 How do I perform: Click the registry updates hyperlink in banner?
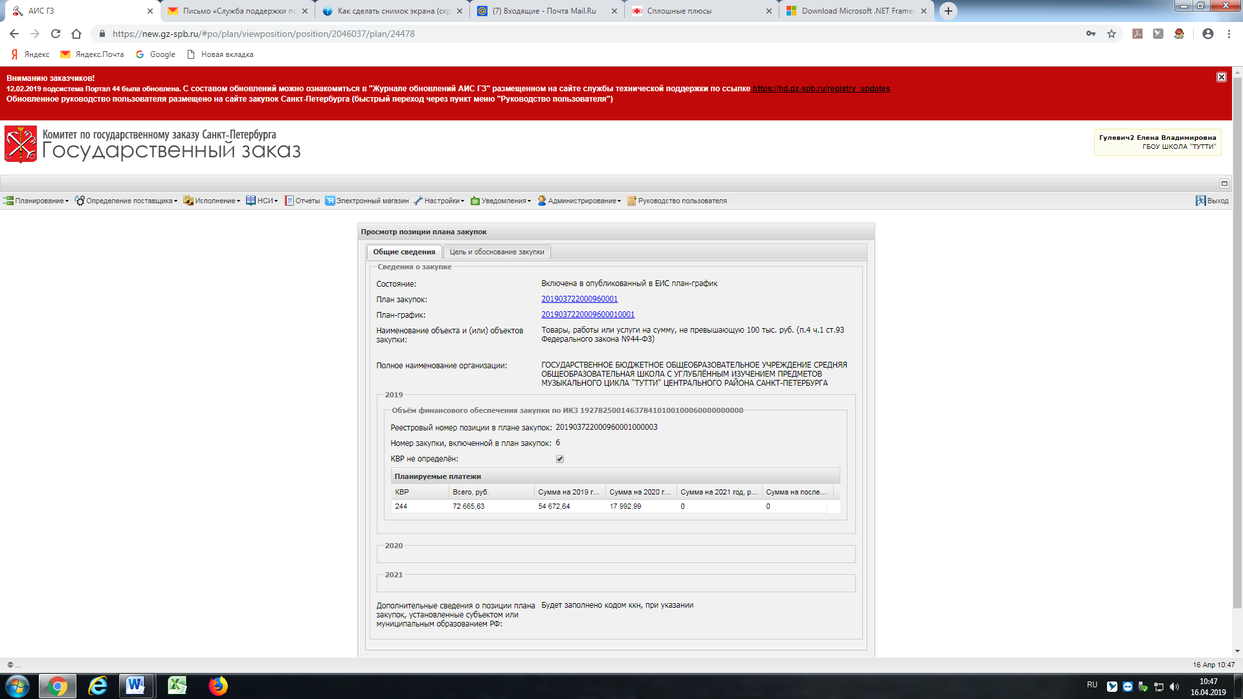[x=820, y=89]
